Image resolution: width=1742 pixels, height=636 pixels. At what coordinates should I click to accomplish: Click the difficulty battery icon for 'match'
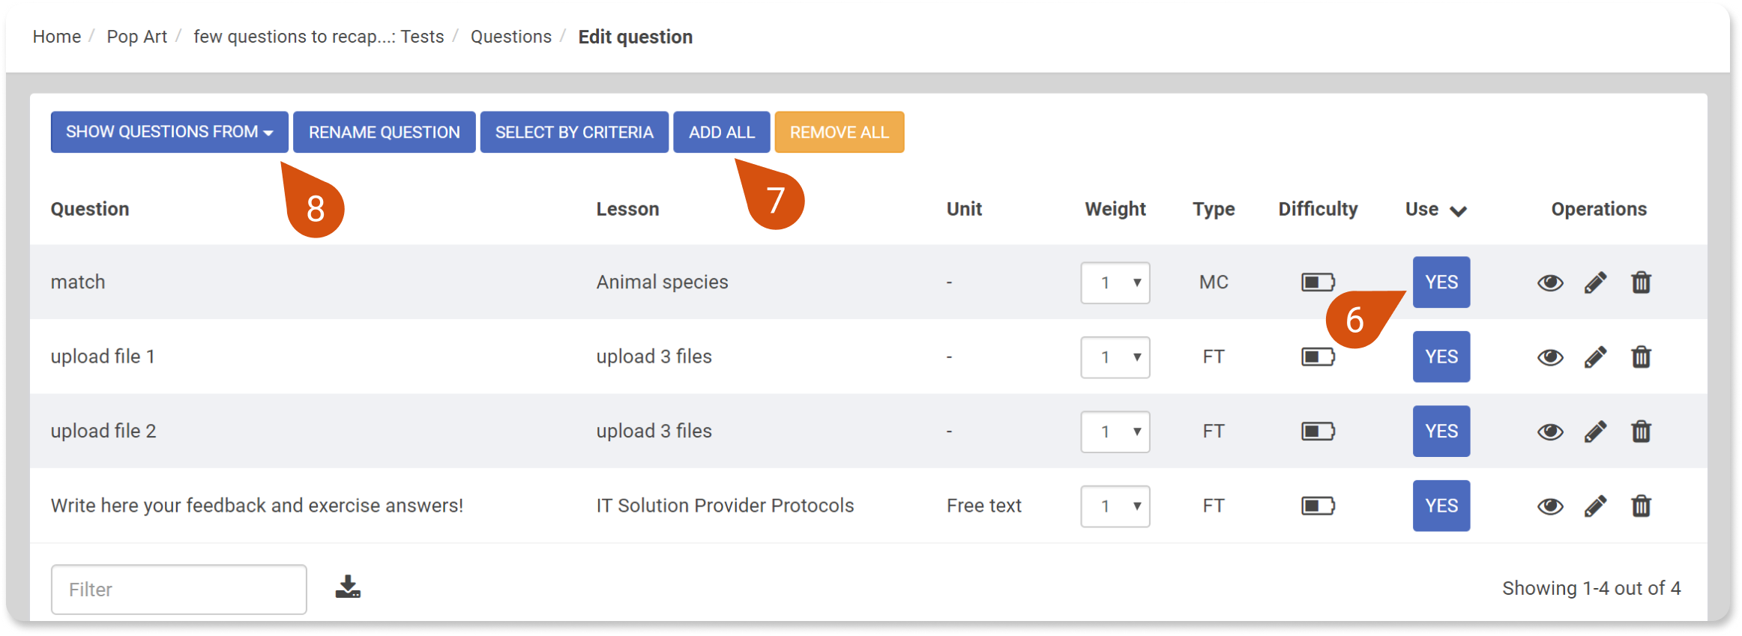[x=1318, y=282]
